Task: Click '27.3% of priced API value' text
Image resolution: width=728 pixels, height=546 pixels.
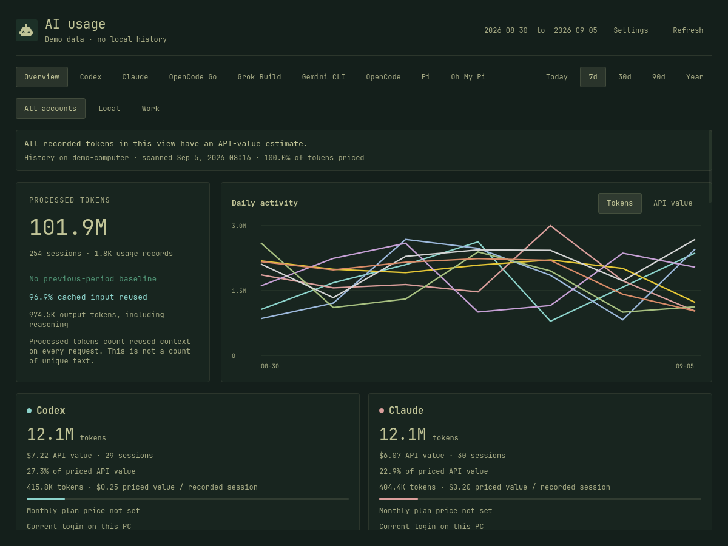Action: (81, 471)
